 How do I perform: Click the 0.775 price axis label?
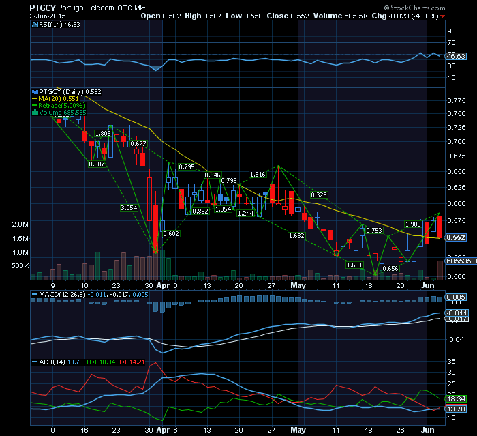[x=457, y=100]
